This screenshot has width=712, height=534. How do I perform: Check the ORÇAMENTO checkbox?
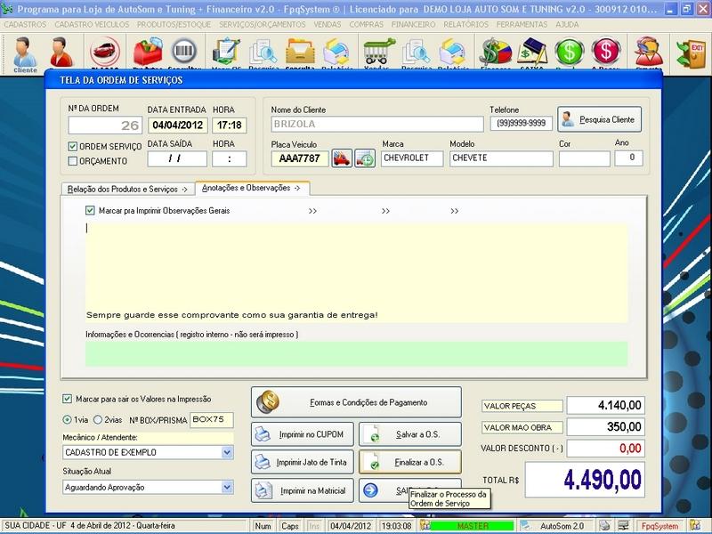[x=73, y=161]
